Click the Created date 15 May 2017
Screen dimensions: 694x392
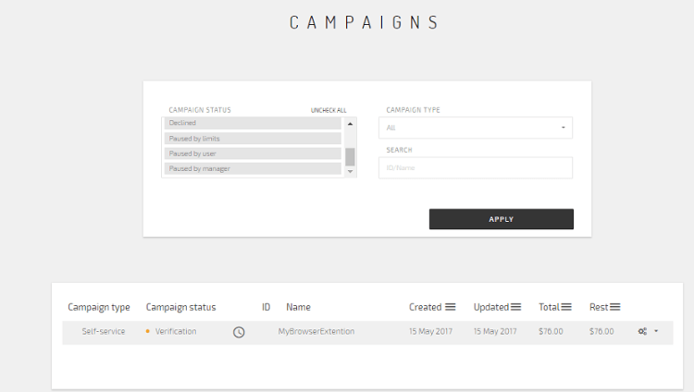click(x=430, y=331)
